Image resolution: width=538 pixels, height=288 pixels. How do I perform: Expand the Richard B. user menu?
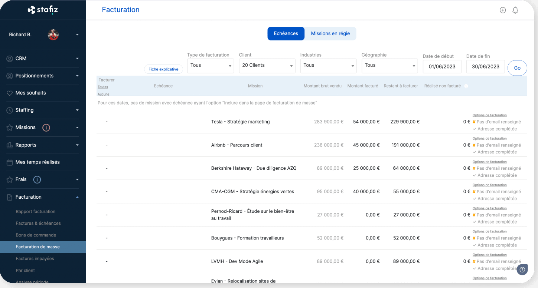tap(77, 35)
